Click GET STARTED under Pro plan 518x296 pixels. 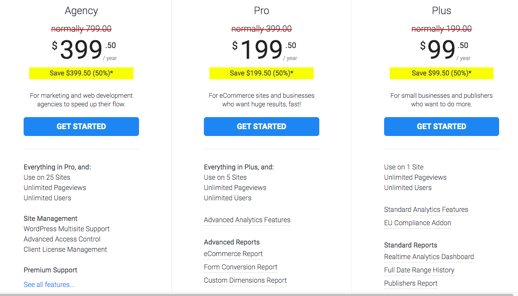pyautogui.click(x=261, y=127)
